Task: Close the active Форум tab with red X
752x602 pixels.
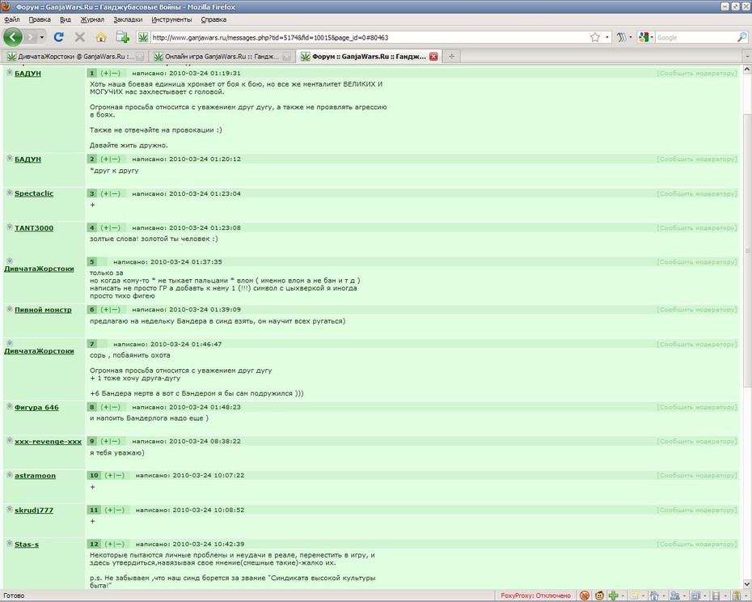Action: [x=433, y=56]
